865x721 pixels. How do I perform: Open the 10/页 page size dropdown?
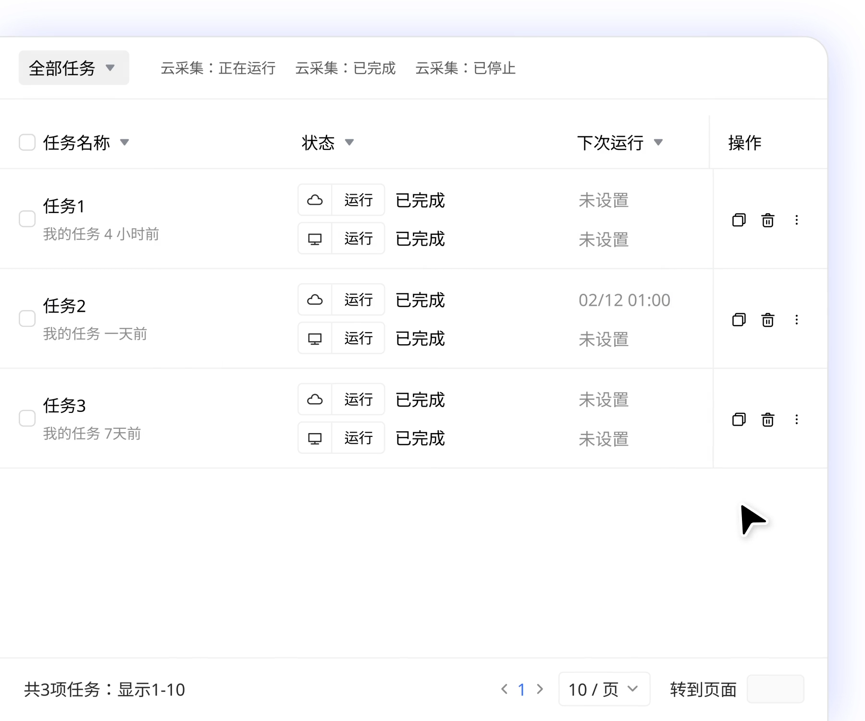click(x=604, y=689)
